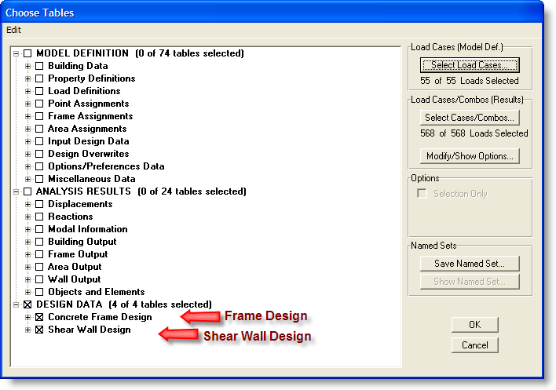Click the Save Named Set button

tap(470, 264)
